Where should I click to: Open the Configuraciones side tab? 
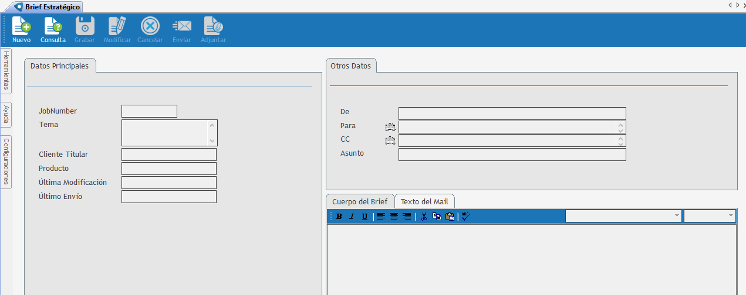click(6, 162)
